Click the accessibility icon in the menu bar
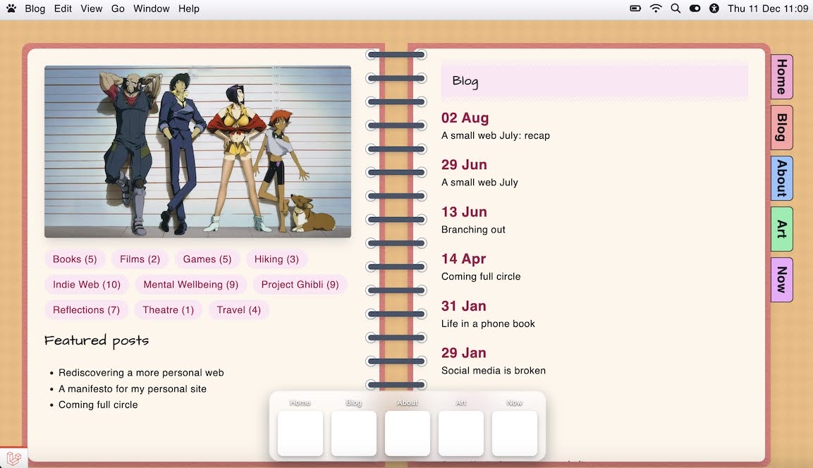 click(714, 8)
